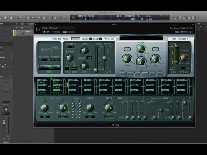The width and height of the screenshot is (207, 155).
Task: Open the View percentage dropdown
Action: [184, 32]
